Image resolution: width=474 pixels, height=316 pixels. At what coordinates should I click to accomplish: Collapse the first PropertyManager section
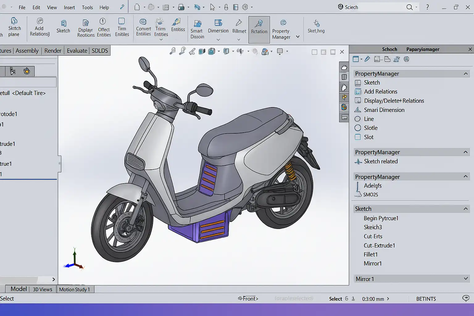click(x=466, y=74)
